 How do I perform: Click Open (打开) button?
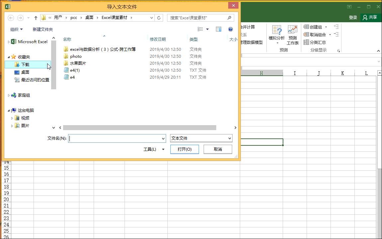(185, 149)
